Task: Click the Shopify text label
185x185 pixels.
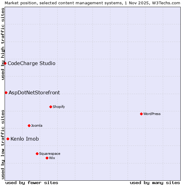Action: pyautogui.click(x=59, y=107)
